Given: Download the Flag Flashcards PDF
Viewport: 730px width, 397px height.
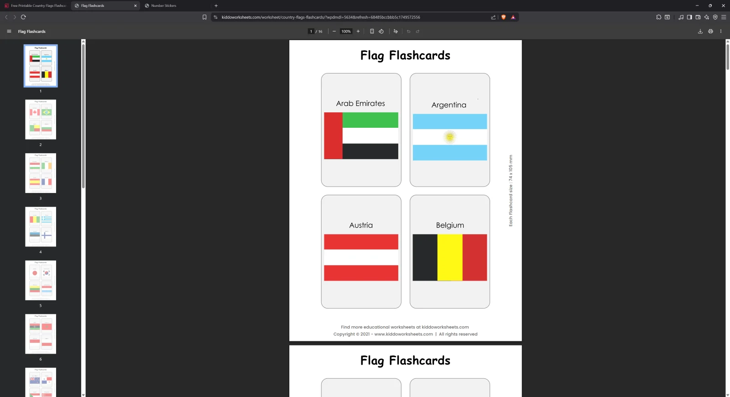Looking at the screenshot, I should point(700,31).
